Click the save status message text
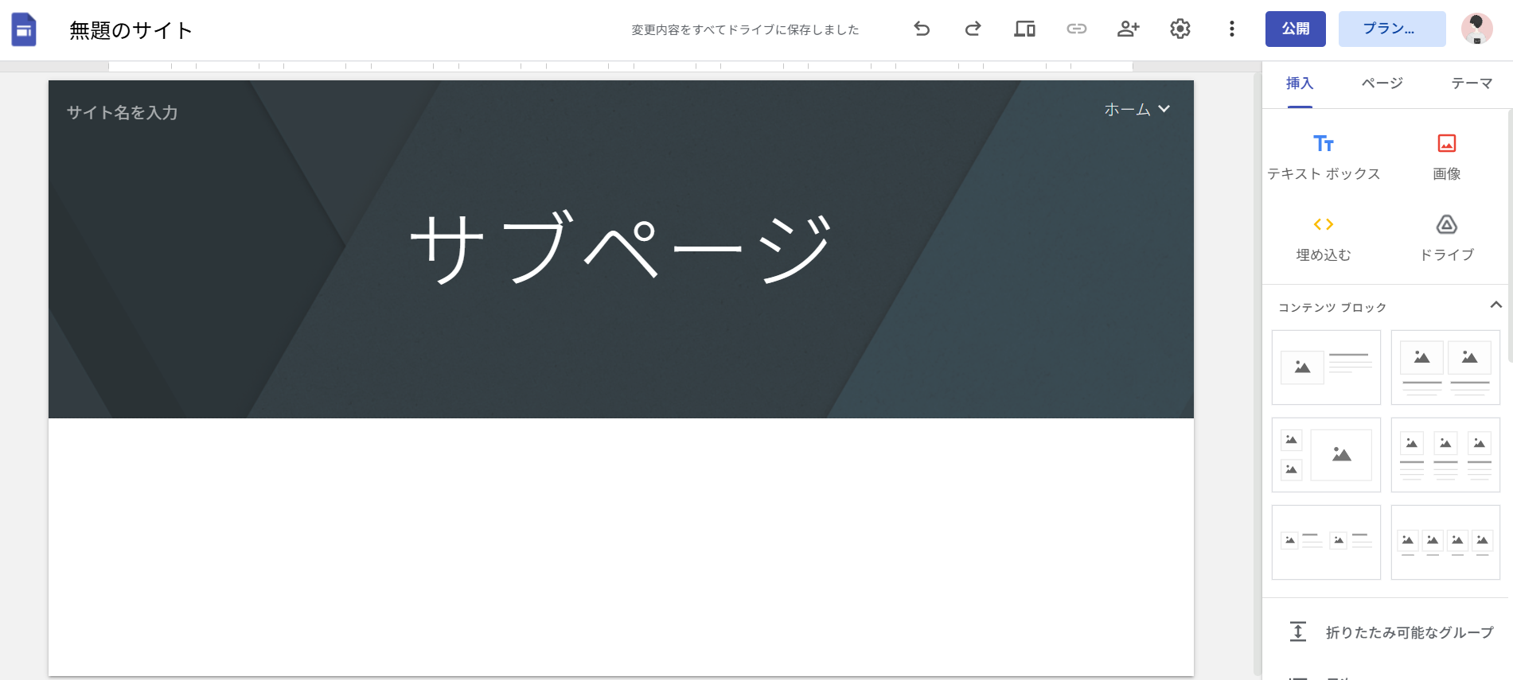This screenshot has height=680, width=1513. (x=745, y=29)
